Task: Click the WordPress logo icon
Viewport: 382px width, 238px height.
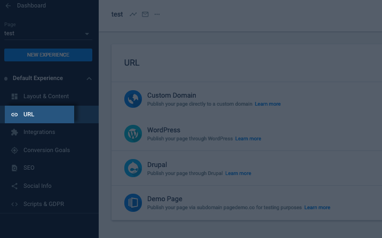Action: click(133, 134)
